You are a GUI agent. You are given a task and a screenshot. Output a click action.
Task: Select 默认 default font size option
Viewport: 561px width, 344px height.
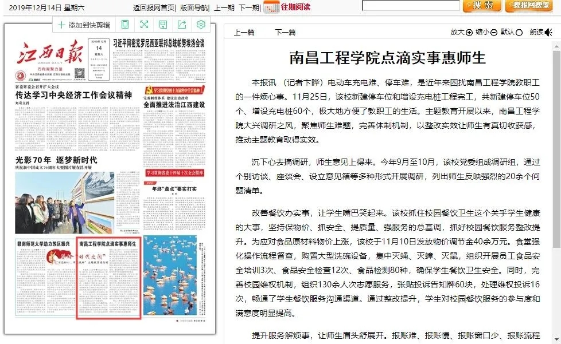pos(519,33)
